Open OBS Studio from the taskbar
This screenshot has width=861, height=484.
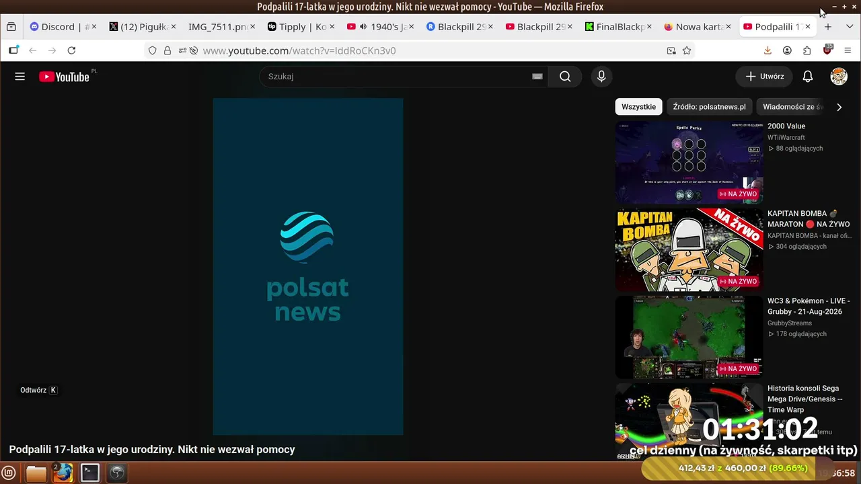click(117, 473)
